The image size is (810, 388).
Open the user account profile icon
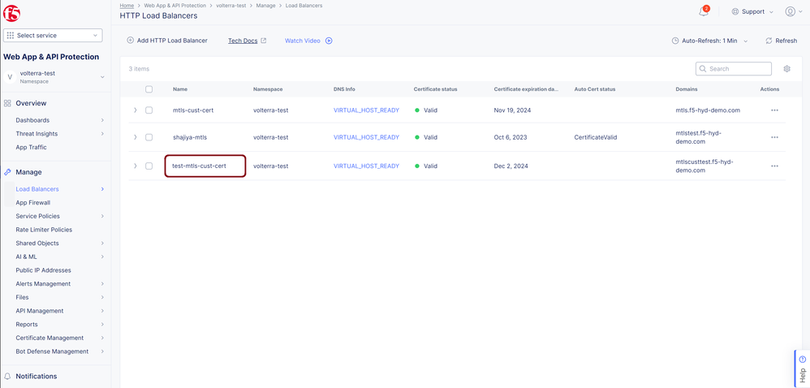790,11
